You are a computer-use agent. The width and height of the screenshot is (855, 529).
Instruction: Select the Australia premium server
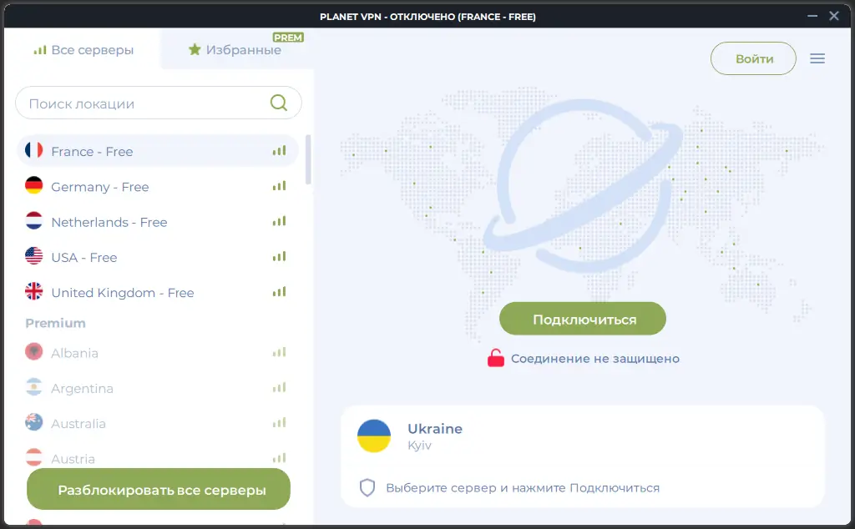point(158,423)
